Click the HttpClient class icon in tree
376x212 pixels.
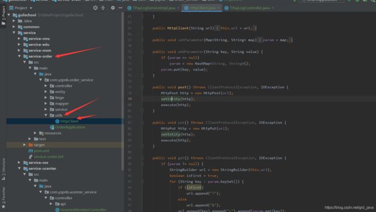point(57,121)
